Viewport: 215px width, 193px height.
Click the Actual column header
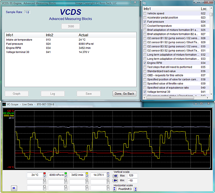pyautogui.click(x=107, y=35)
